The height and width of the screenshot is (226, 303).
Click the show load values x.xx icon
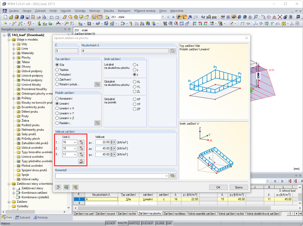185,17
